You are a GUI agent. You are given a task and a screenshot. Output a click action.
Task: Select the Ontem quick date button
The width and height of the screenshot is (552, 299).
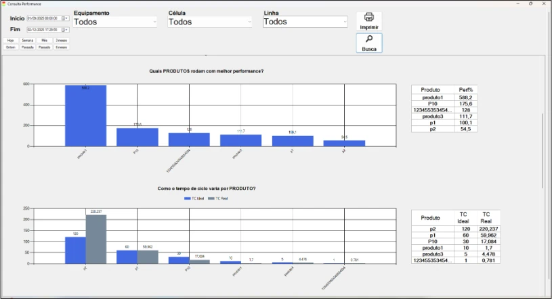10,47
